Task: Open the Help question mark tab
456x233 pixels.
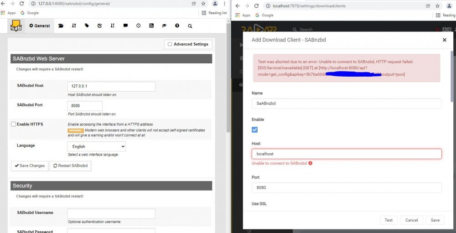Action: point(177,26)
